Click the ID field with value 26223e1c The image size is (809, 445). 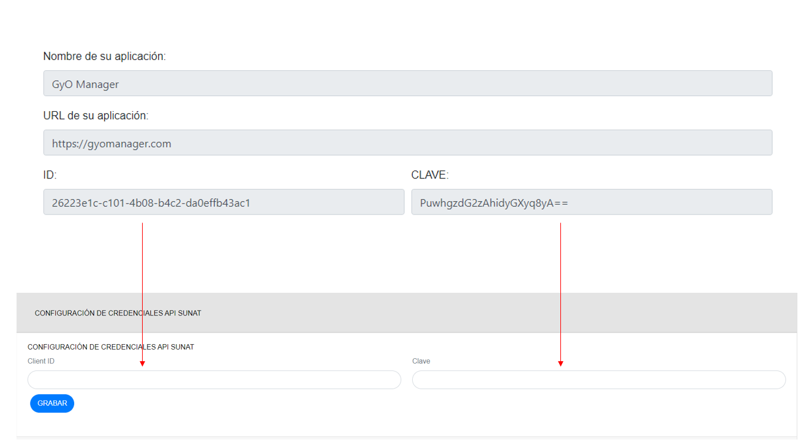224,202
